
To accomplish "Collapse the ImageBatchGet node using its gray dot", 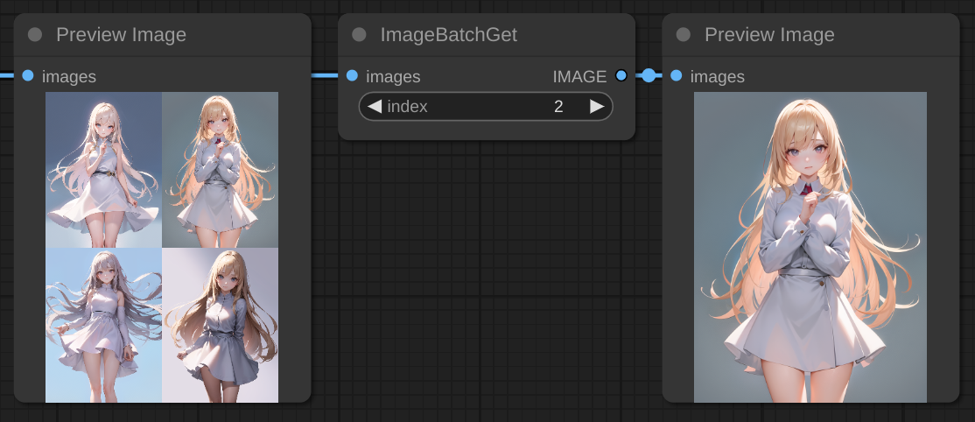I will pos(359,35).
